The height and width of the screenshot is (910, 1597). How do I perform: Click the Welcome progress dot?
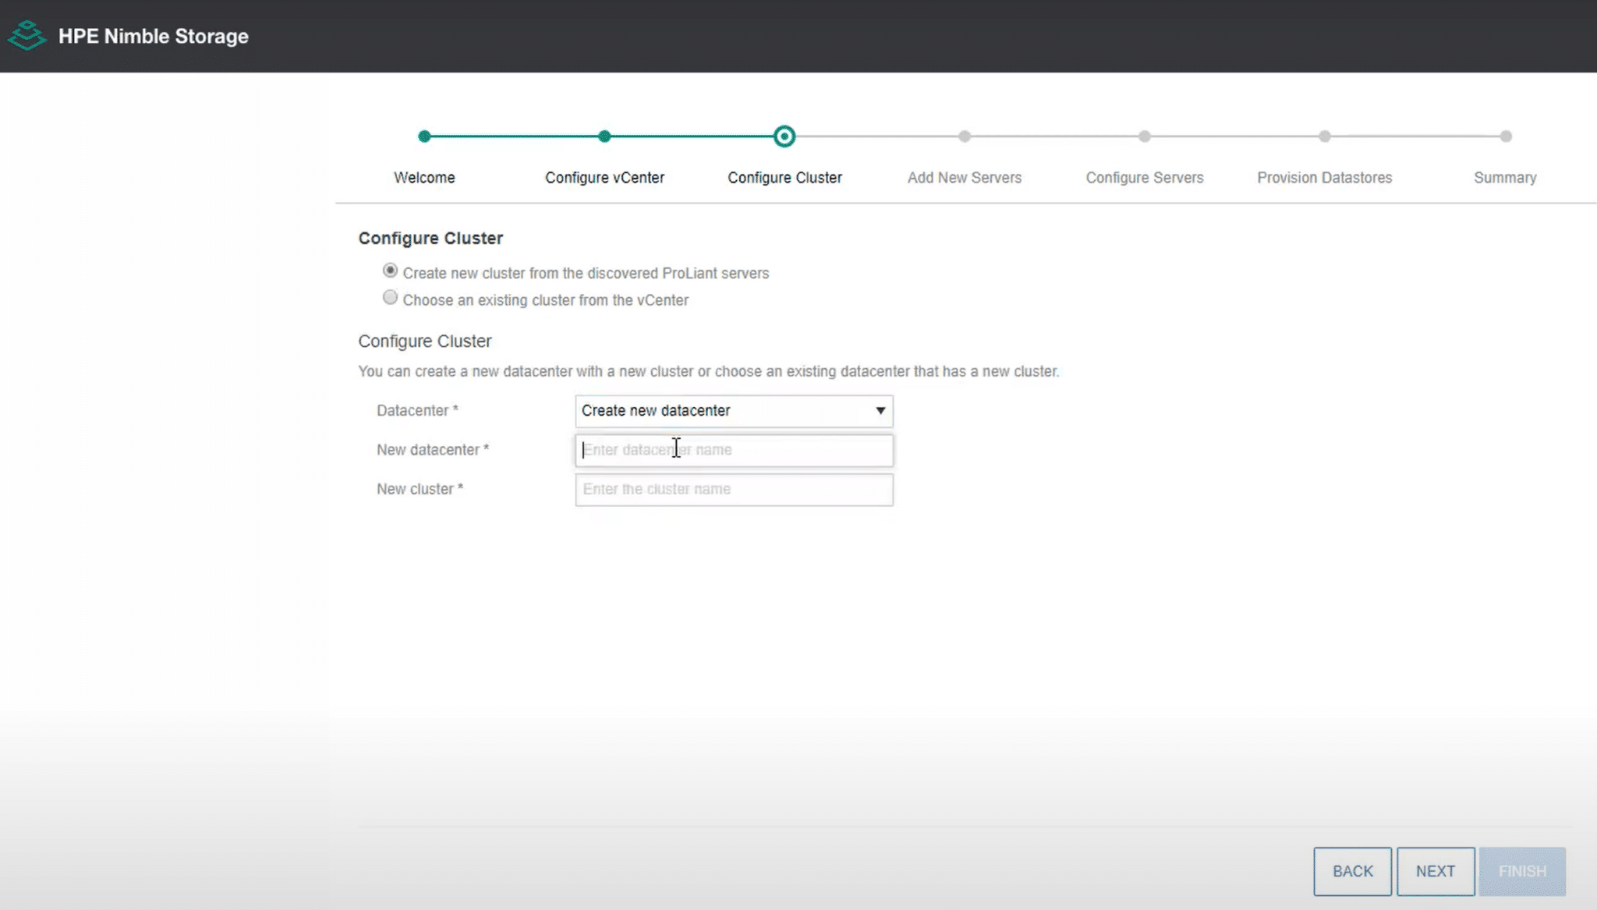click(x=424, y=136)
